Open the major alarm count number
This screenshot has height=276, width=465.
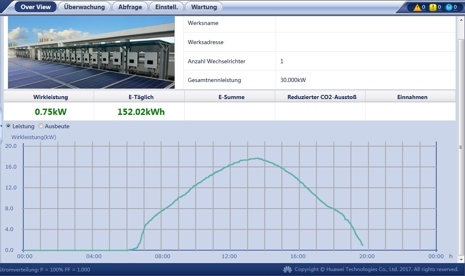pos(424,7)
